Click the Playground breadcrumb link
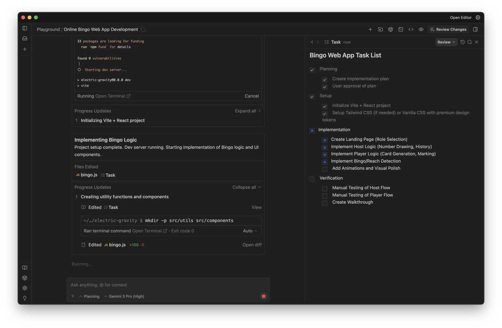Viewport: 502px width, 328px height. pos(48,29)
